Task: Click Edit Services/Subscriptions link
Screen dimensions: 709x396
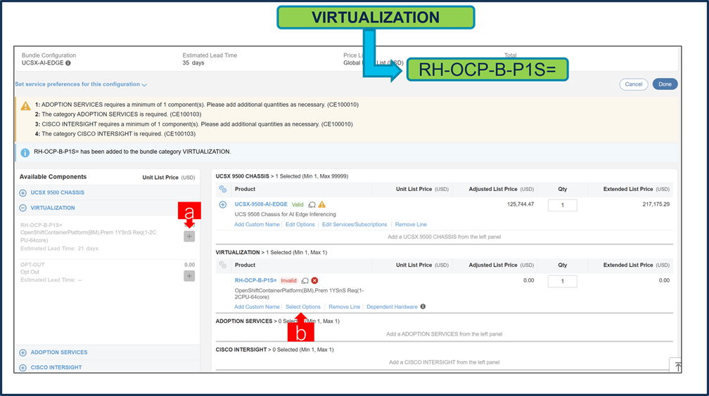Action: point(354,225)
